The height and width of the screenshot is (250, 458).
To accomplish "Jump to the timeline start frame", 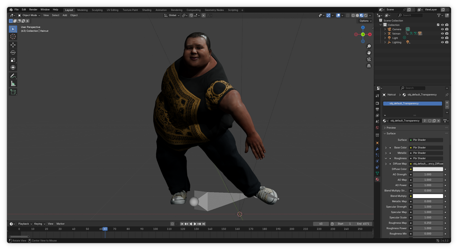I will 182,224.
